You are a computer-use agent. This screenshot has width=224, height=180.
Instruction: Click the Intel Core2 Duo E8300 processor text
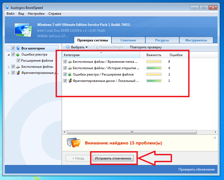coord(71,30)
